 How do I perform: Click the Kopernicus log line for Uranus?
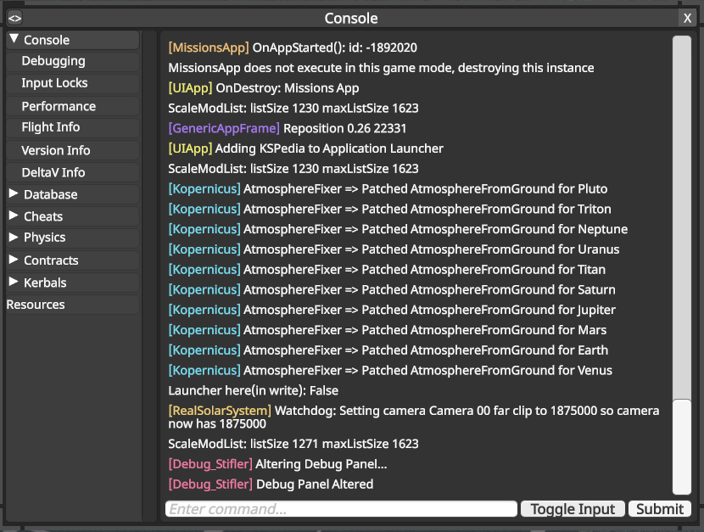click(x=394, y=249)
